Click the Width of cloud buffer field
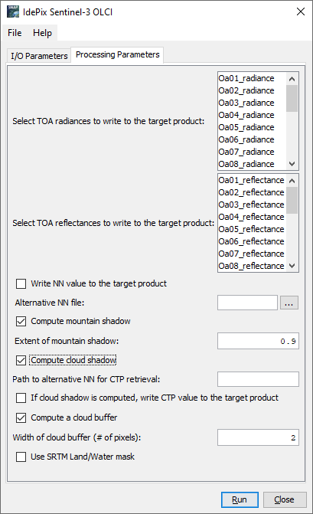The width and height of the screenshot is (313, 514). (x=258, y=437)
